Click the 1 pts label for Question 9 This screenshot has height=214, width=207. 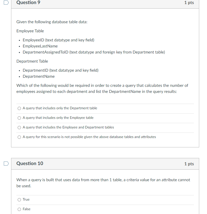189,3
